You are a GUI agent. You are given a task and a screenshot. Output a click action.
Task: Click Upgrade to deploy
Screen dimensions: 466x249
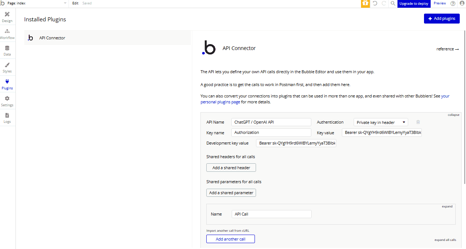click(414, 3)
